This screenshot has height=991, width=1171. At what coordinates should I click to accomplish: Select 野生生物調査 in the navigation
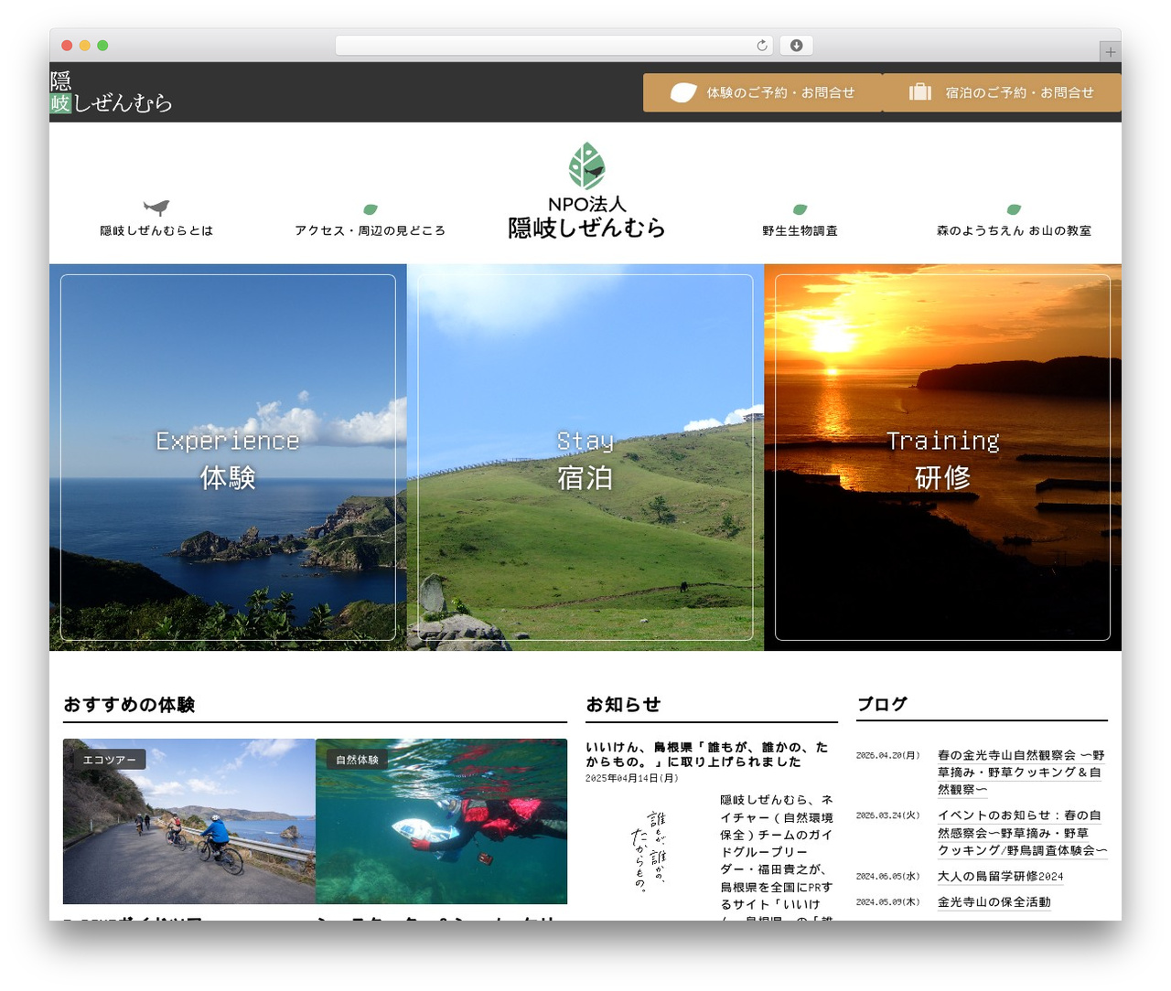(800, 230)
